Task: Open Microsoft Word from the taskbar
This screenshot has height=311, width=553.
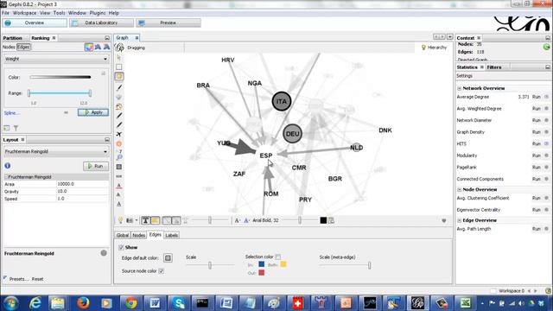Action: click(155, 303)
